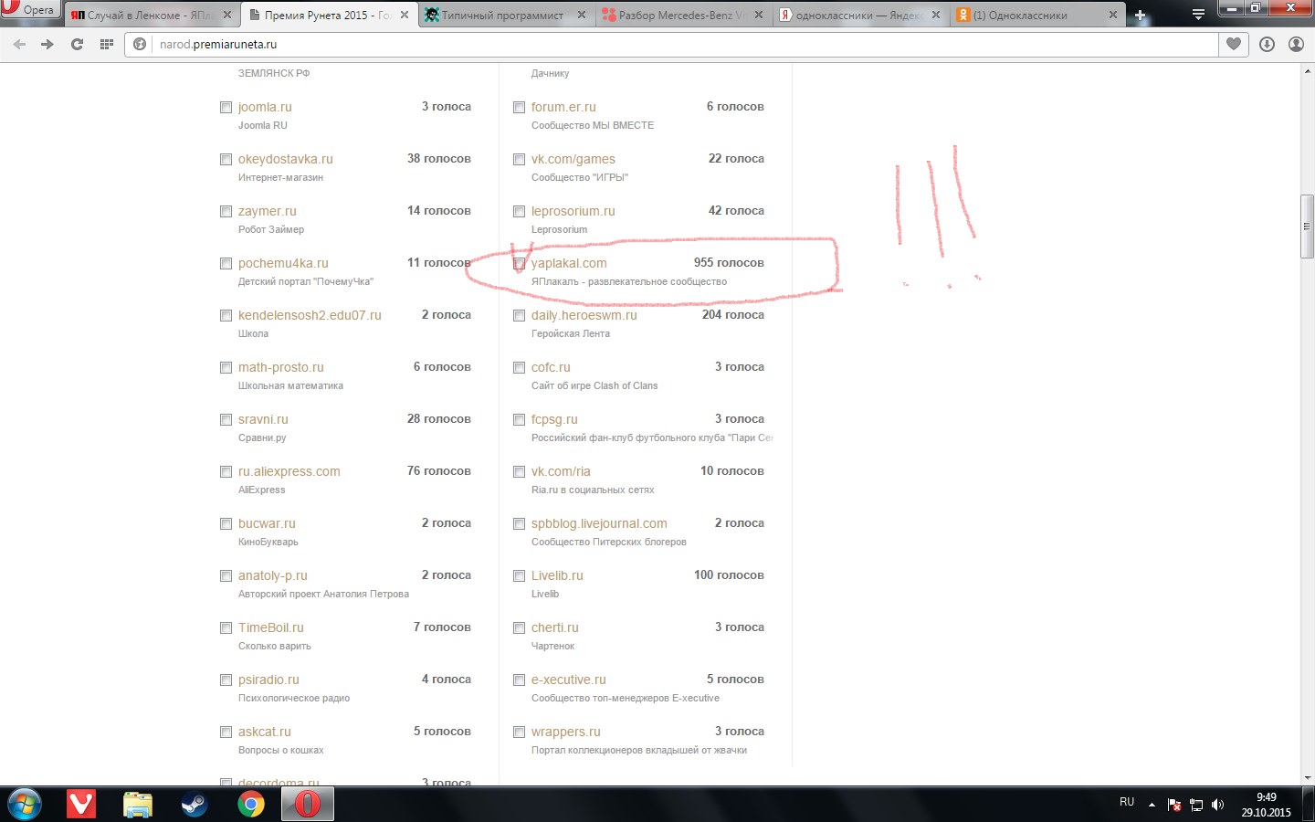
Task: Open the yaplakal.com link
Action: pos(569,263)
